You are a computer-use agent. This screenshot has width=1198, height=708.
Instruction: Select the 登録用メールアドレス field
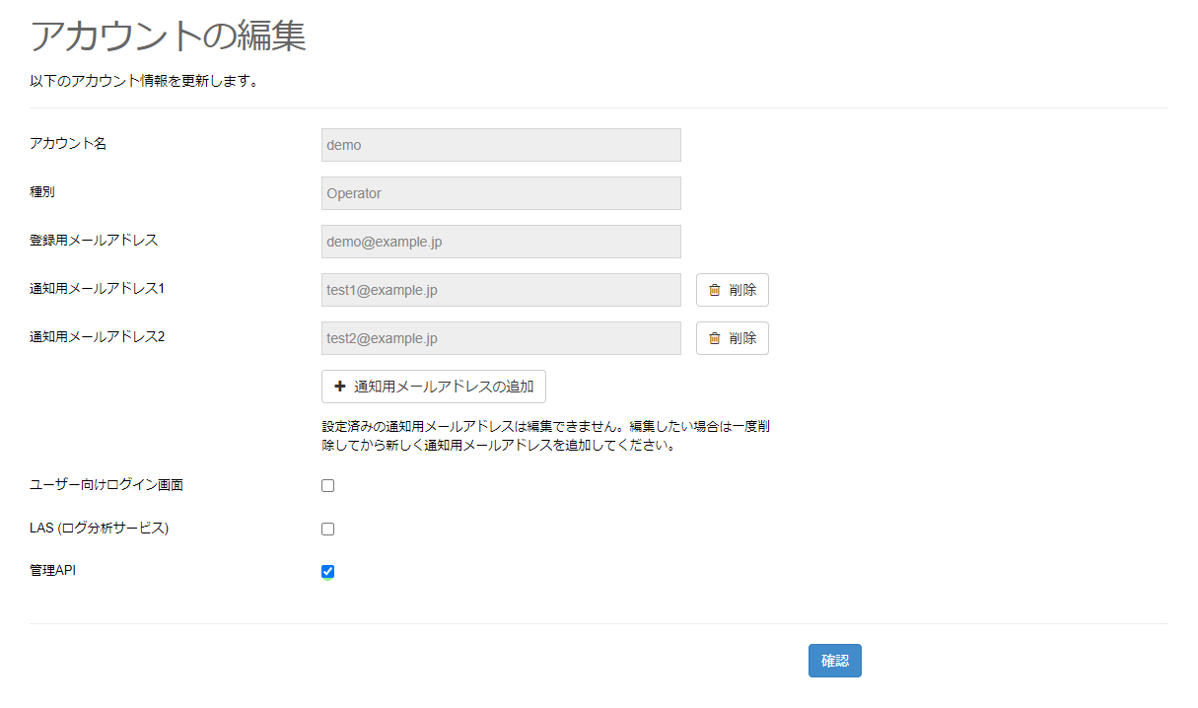tap(501, 241)
